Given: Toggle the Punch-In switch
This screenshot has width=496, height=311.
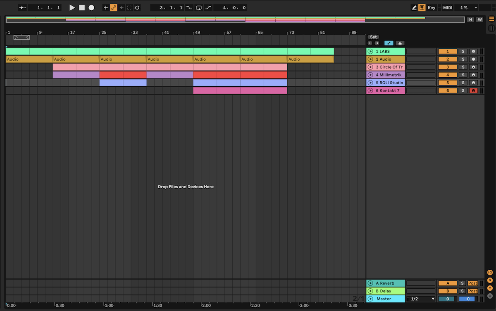Looking at the screenshot, I should point(189,7).
